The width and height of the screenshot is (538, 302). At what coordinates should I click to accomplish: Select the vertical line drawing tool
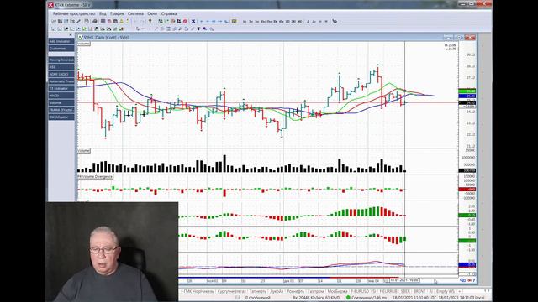pyautogui.click(x=150, y=29)
